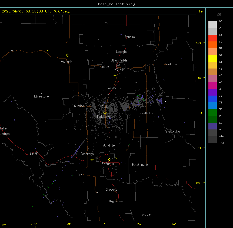
Task: Click the Lacombe city label
Action: tap(122, 52)
